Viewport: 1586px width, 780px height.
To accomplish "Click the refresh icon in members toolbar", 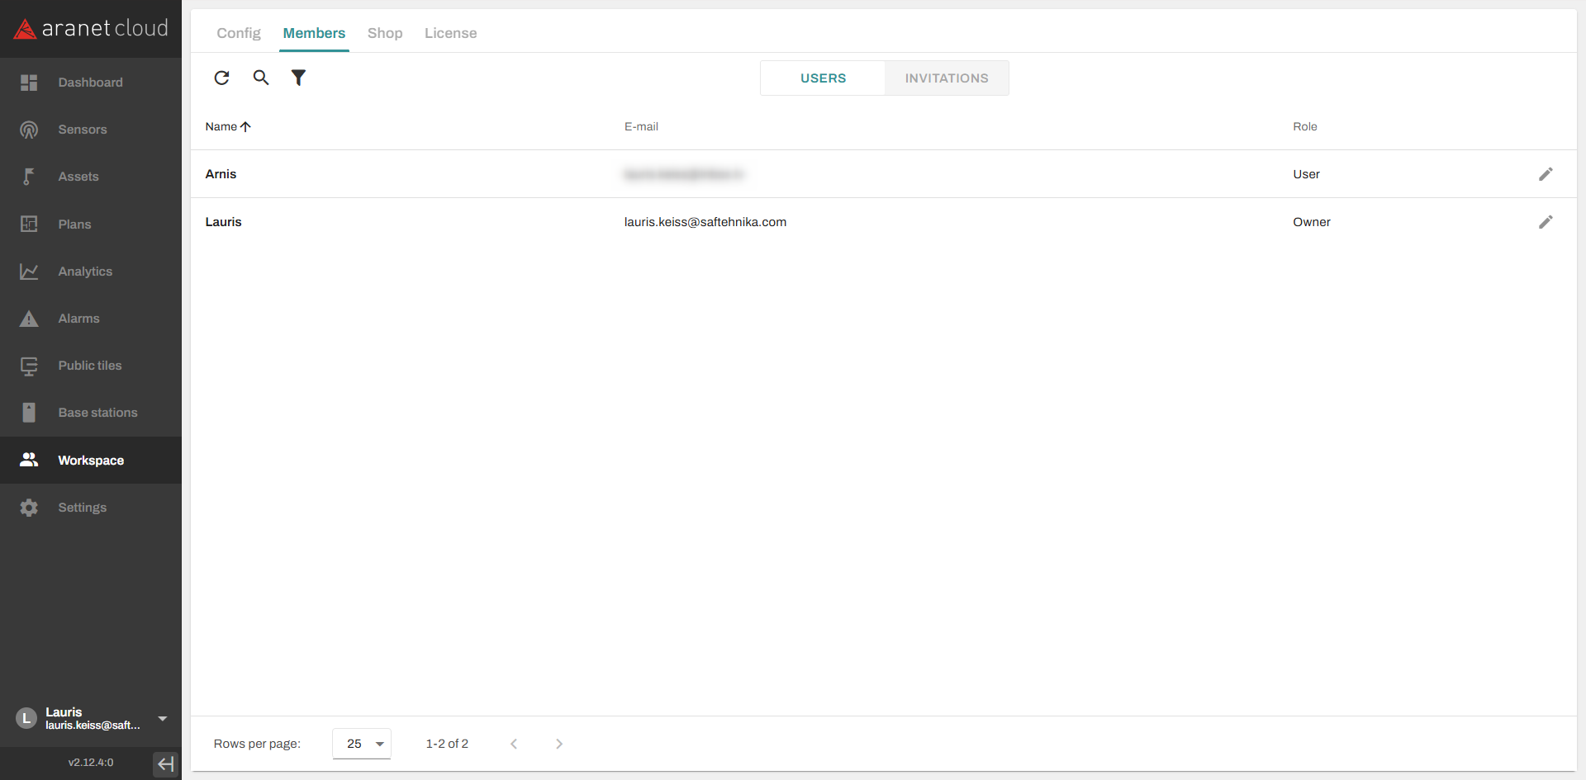I will 221,78.
